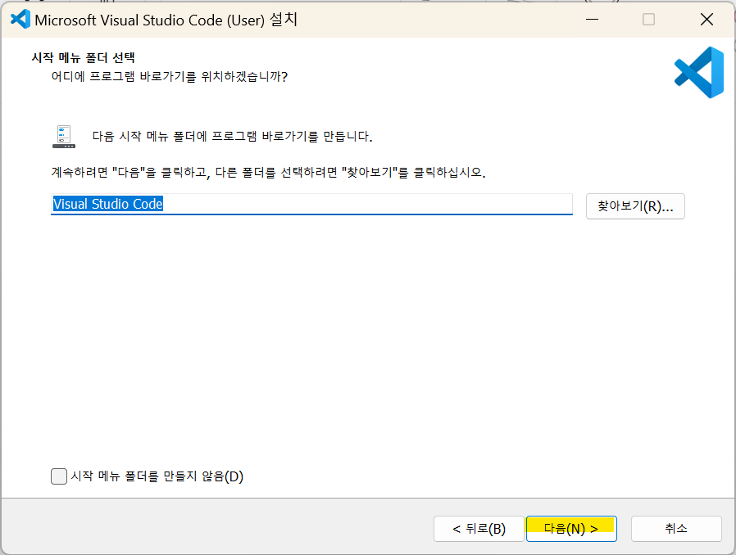
Task: Proceed with the '다음(N) >' button
Action: click(x=571, y=529)
